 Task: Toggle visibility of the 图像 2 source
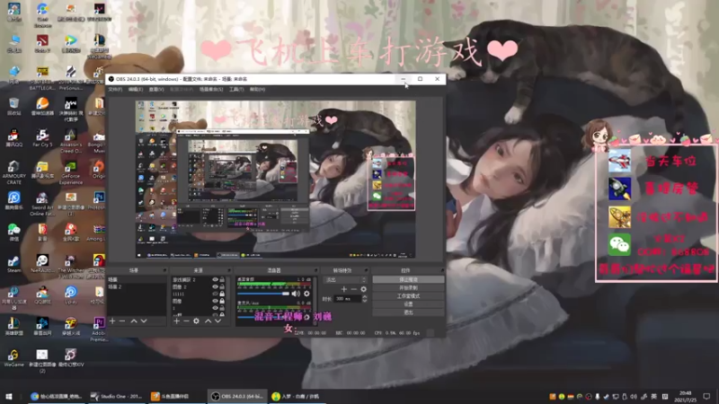click(x=215, y=286)
